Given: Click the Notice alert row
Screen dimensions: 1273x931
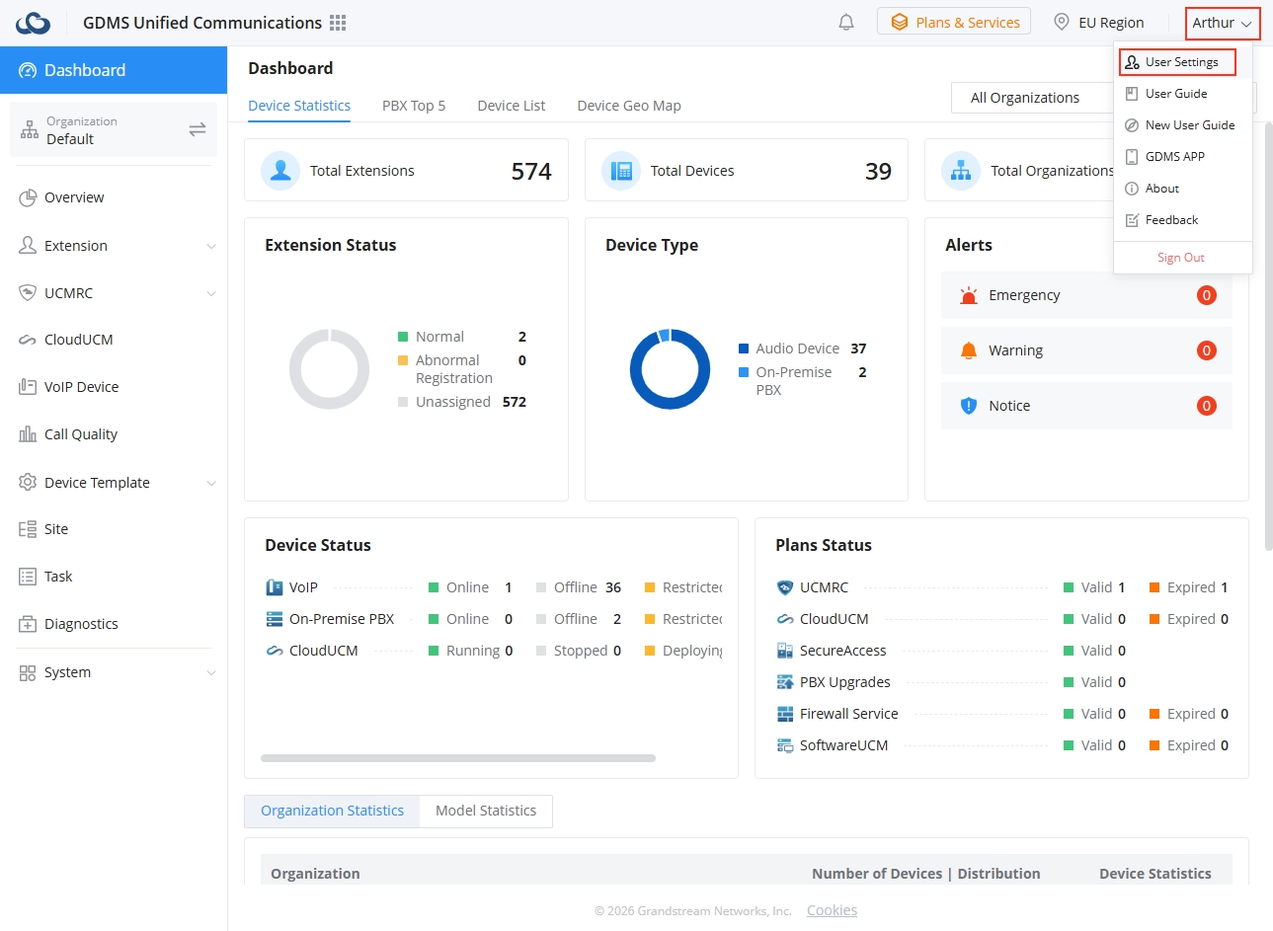Looking at the screenshot, I should coord(1086,406).
